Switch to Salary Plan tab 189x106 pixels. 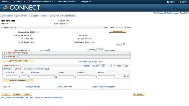point(54,16)
